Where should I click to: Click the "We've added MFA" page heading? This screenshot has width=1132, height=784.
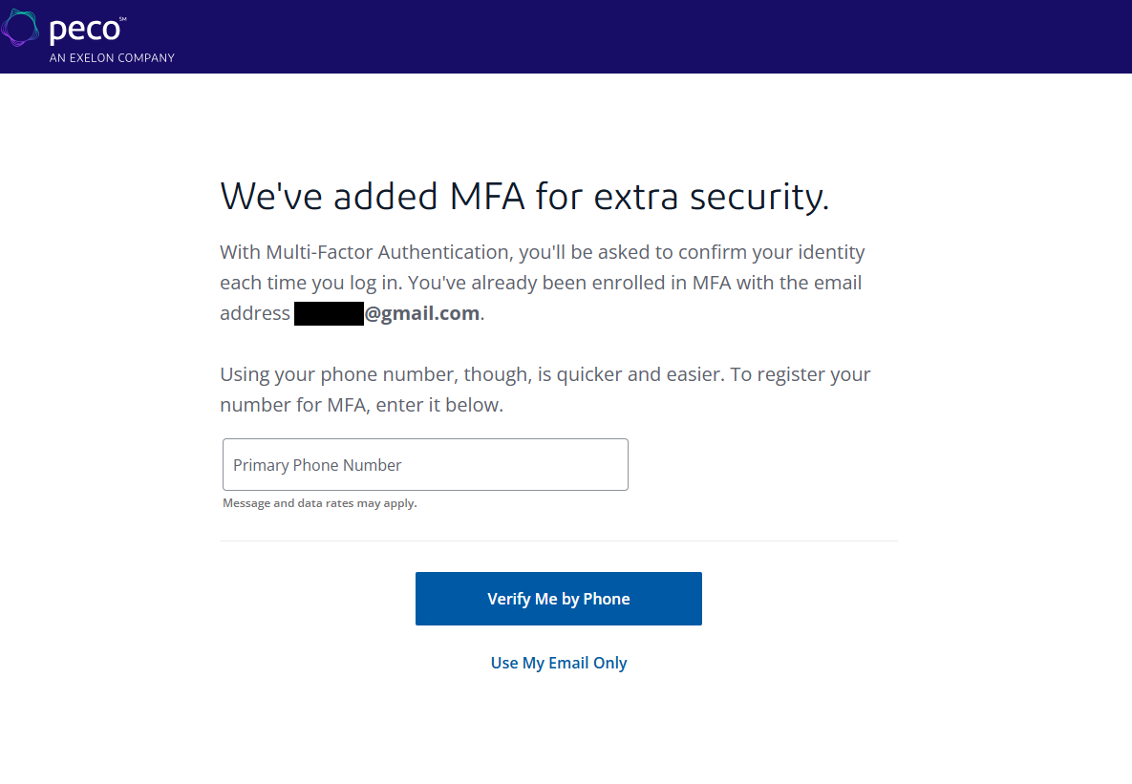523,196
